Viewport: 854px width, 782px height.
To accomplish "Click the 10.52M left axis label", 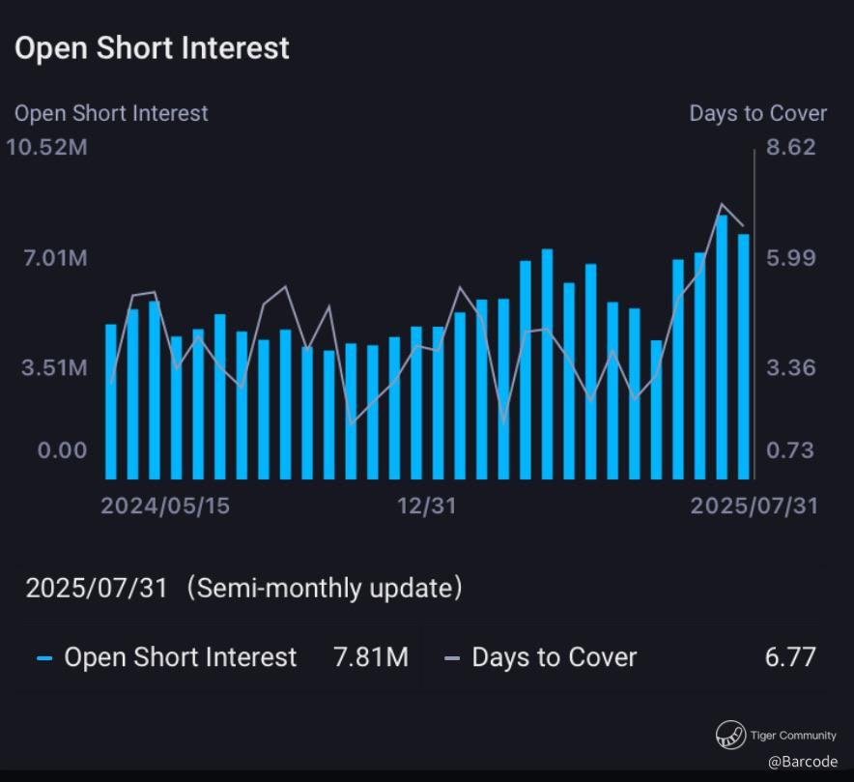I will click(47, 147).
